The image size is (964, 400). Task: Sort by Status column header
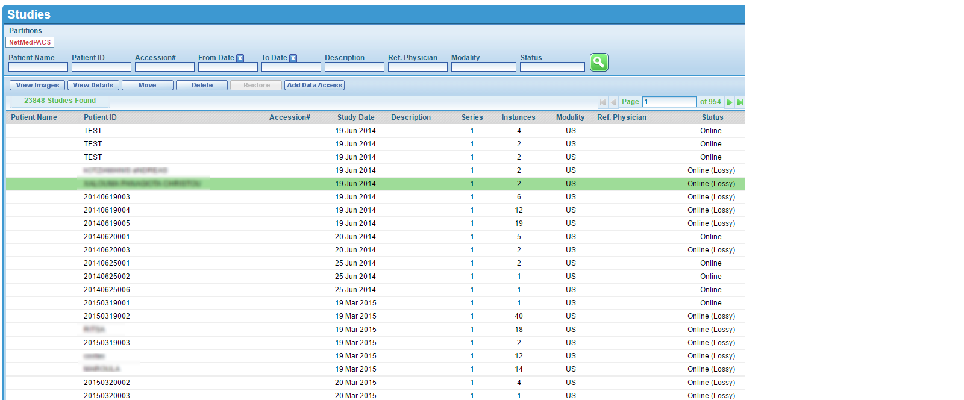712,117
